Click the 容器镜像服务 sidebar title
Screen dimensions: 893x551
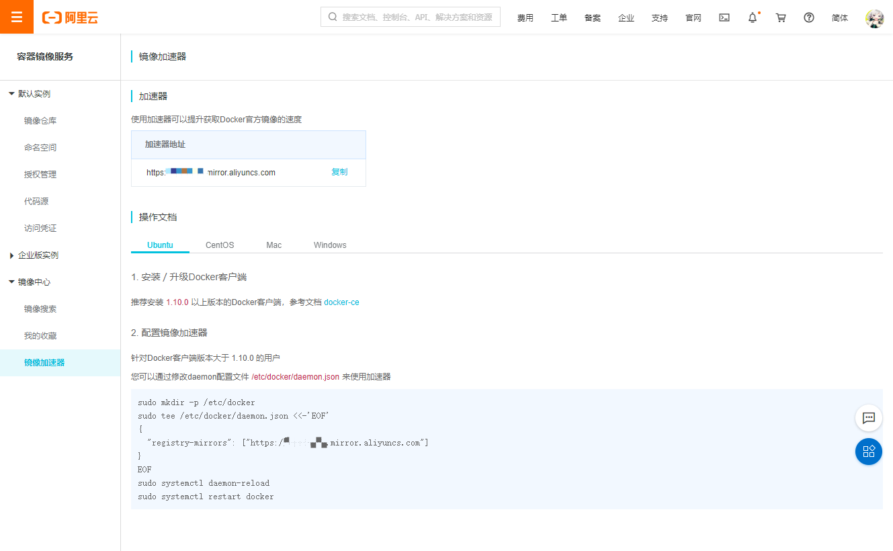point(45,57)
